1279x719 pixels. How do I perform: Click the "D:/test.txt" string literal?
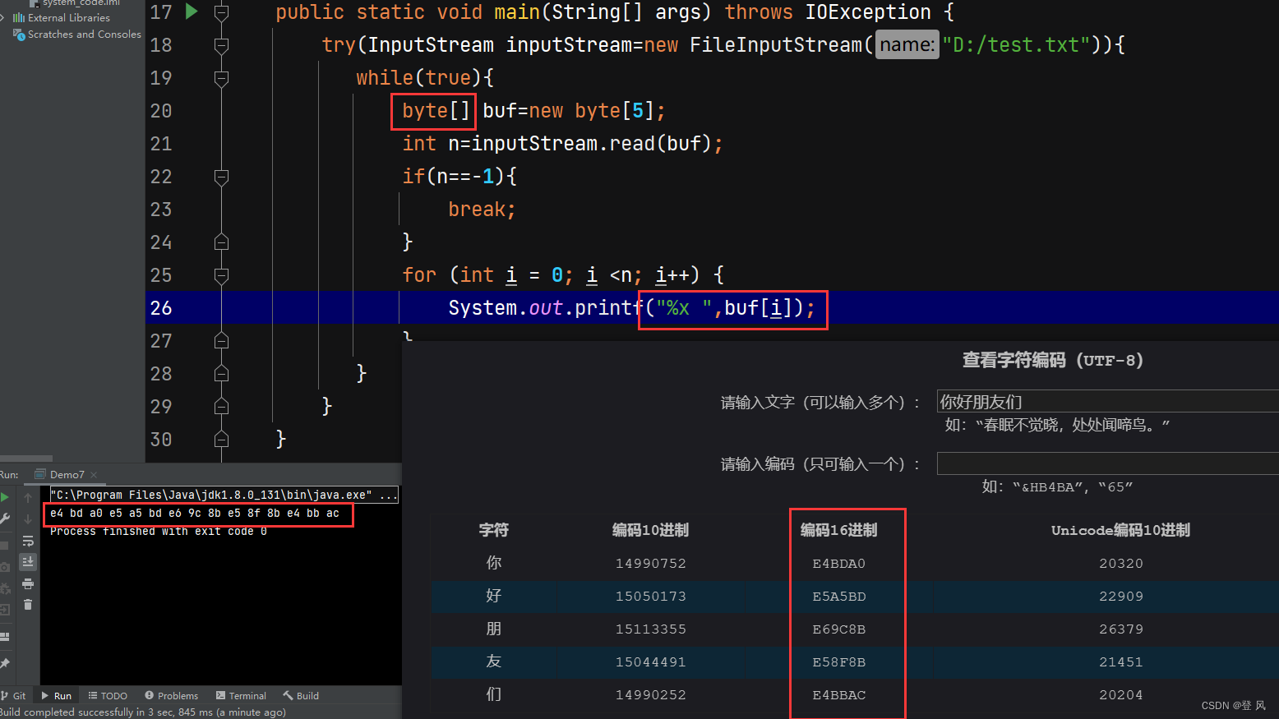(1016, 44)
